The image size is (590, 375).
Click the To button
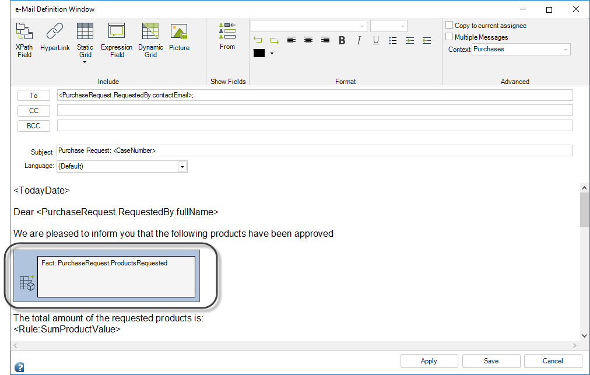point(33,95)
